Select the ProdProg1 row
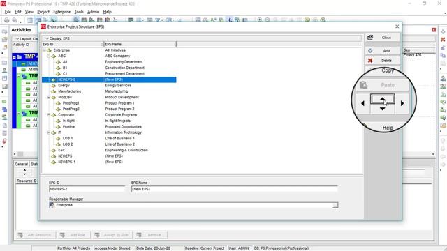This screenshot has height=251, width=447. pyautogui.click(x=109, y=103)
